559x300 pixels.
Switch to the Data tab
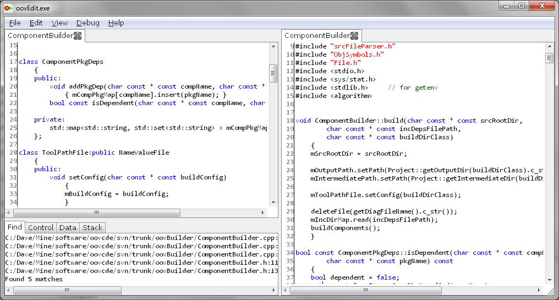(68, 227)
